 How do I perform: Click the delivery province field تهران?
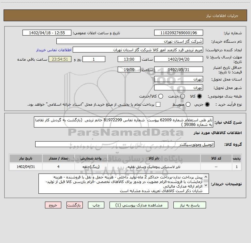(x=179, y=79)
